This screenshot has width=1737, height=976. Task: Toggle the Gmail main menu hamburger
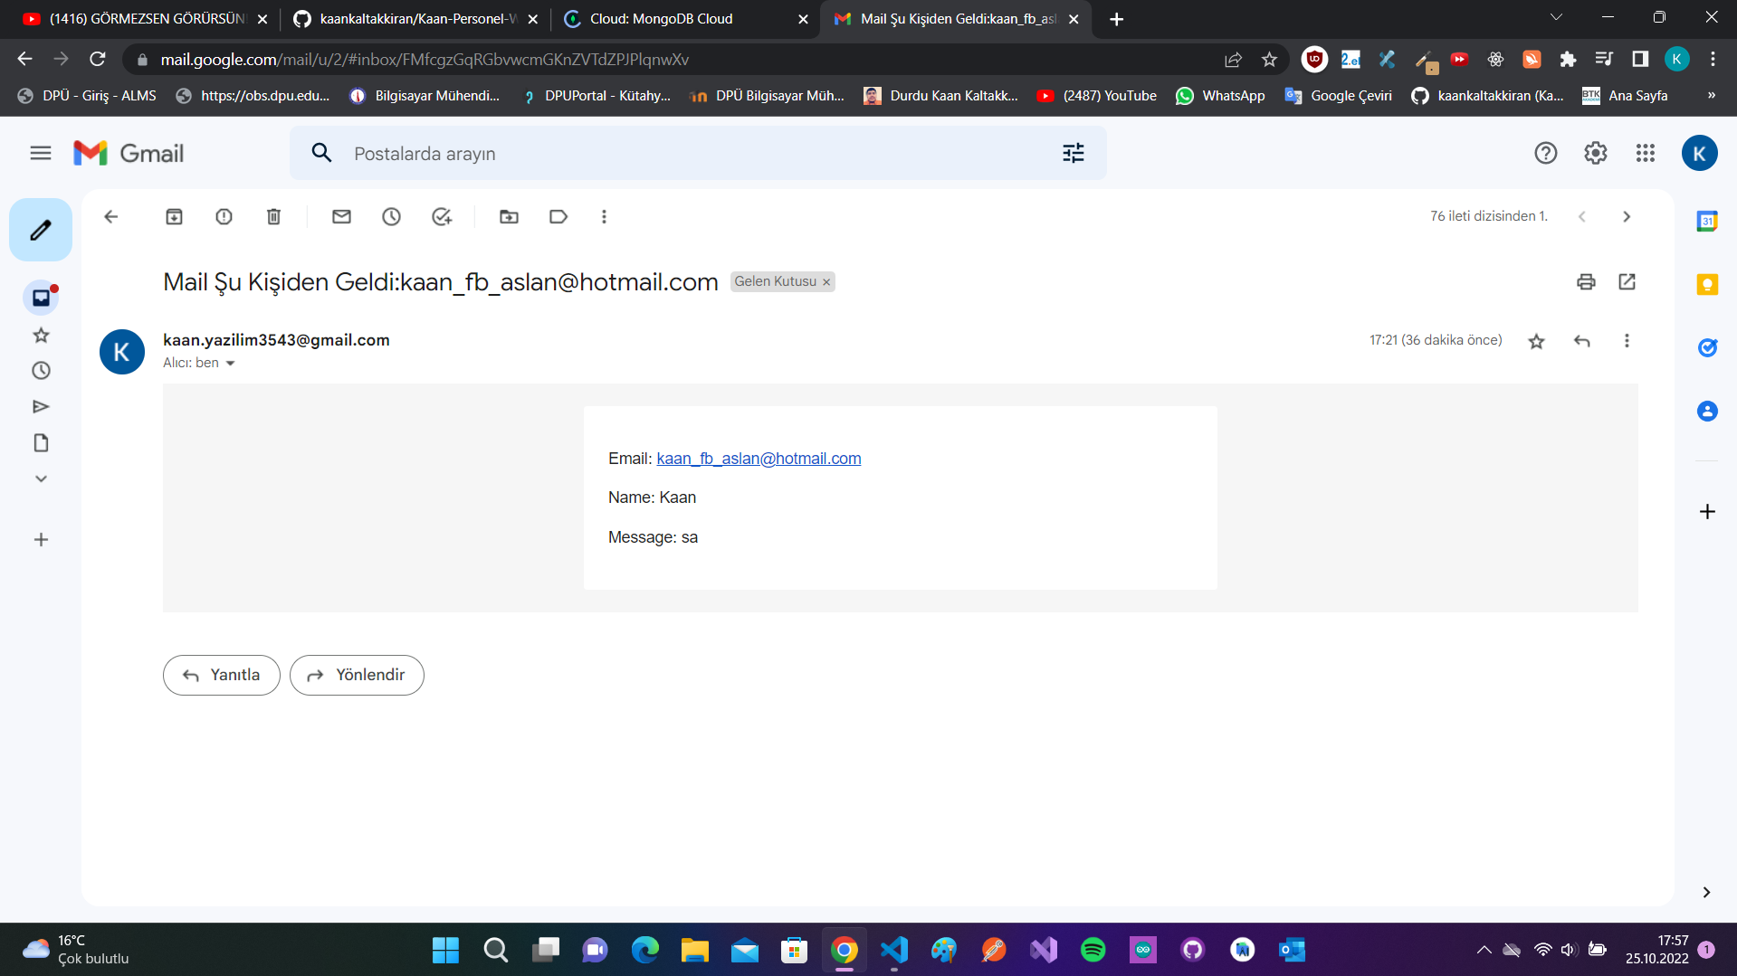pyautogui.click(x=40, y=153)
